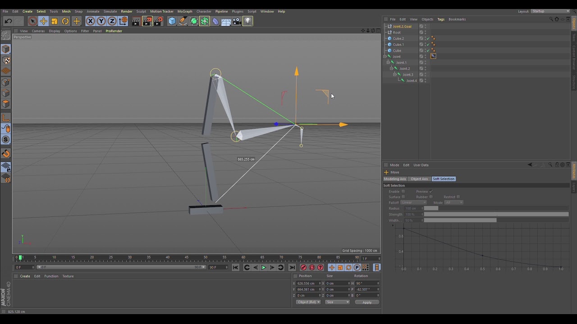Jump to the end of animation
Viewport: 577px width, 324px height.
pos(292,268)
